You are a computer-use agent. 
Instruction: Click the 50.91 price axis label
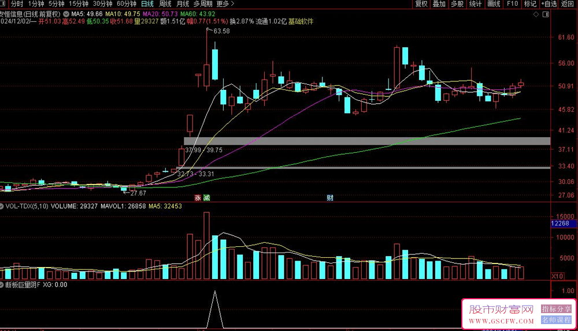coord(566,86)
